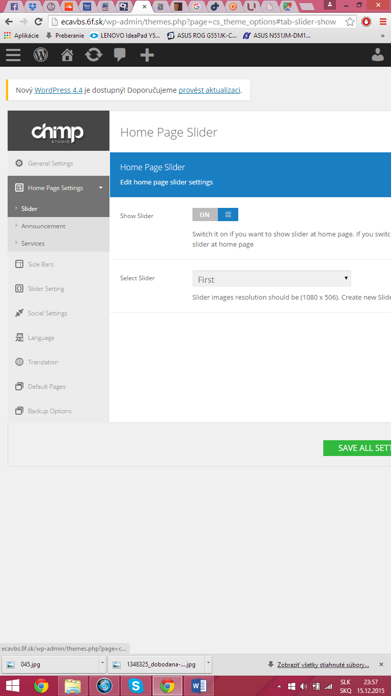Click the Side Bars layout icon

click(x=19, y=264)
